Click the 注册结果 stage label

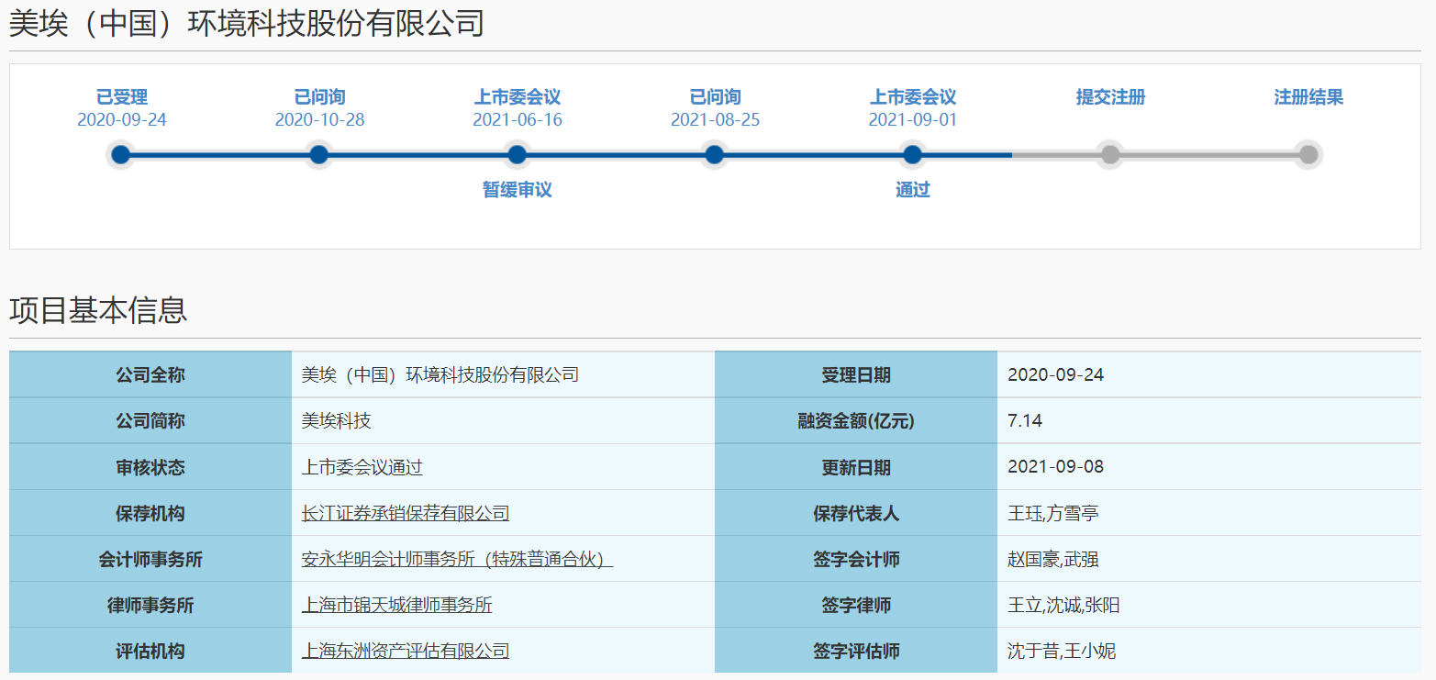[1308, 97]
